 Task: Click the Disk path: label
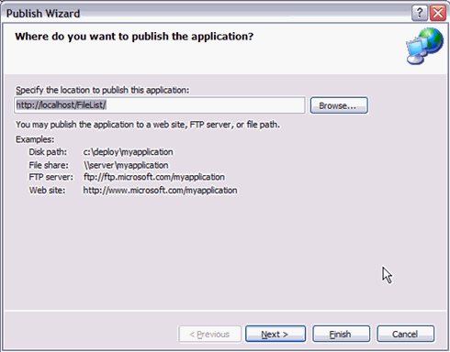pyautogui.click(x=48, y=152)
